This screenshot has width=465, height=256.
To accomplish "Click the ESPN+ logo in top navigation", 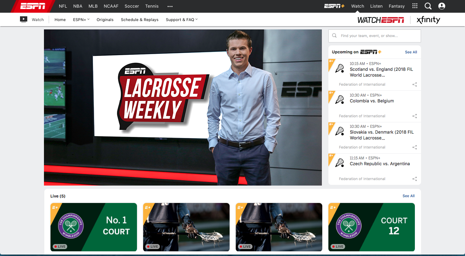I will tap(334, 6).
